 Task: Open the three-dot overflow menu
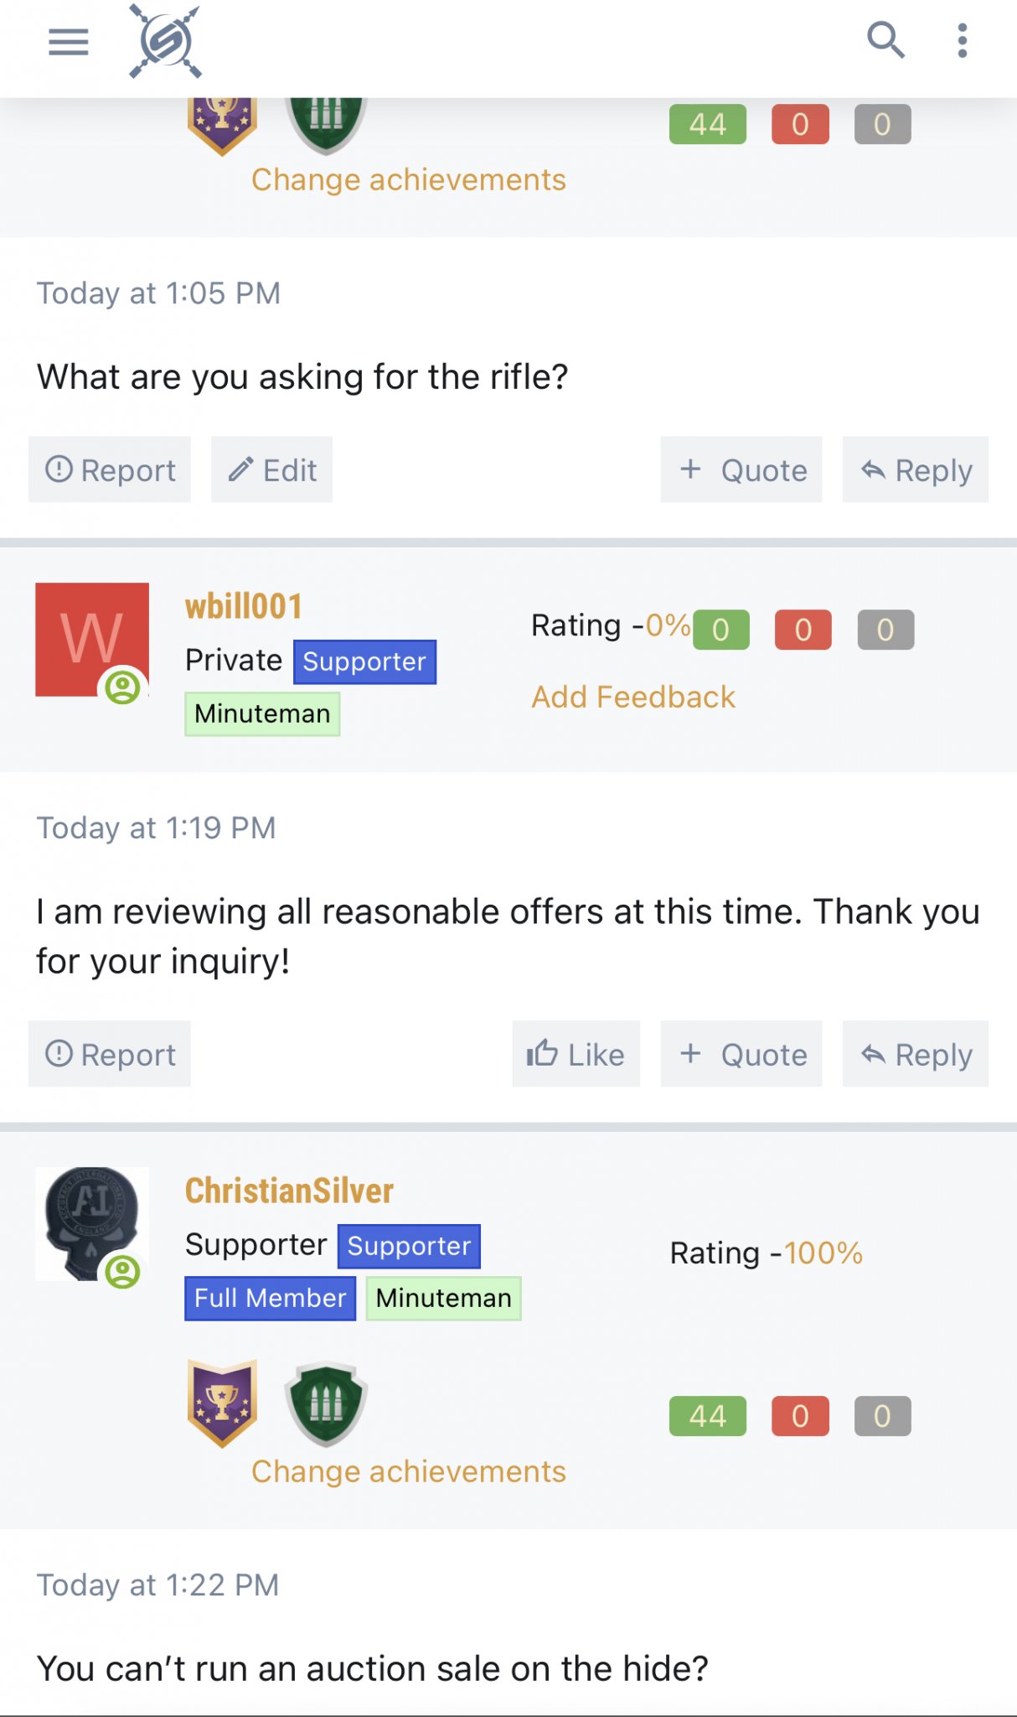coord(963,40)
